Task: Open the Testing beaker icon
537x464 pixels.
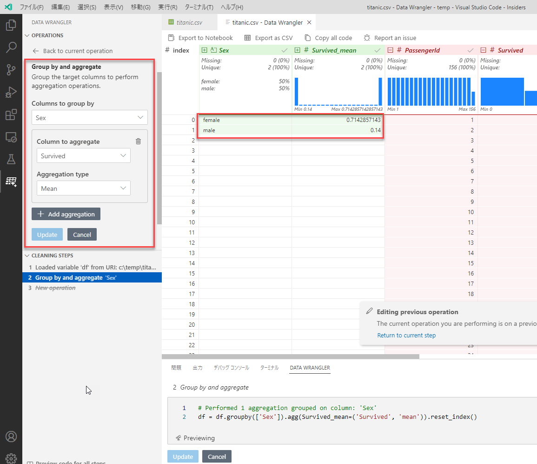Action: pos(11,159)
